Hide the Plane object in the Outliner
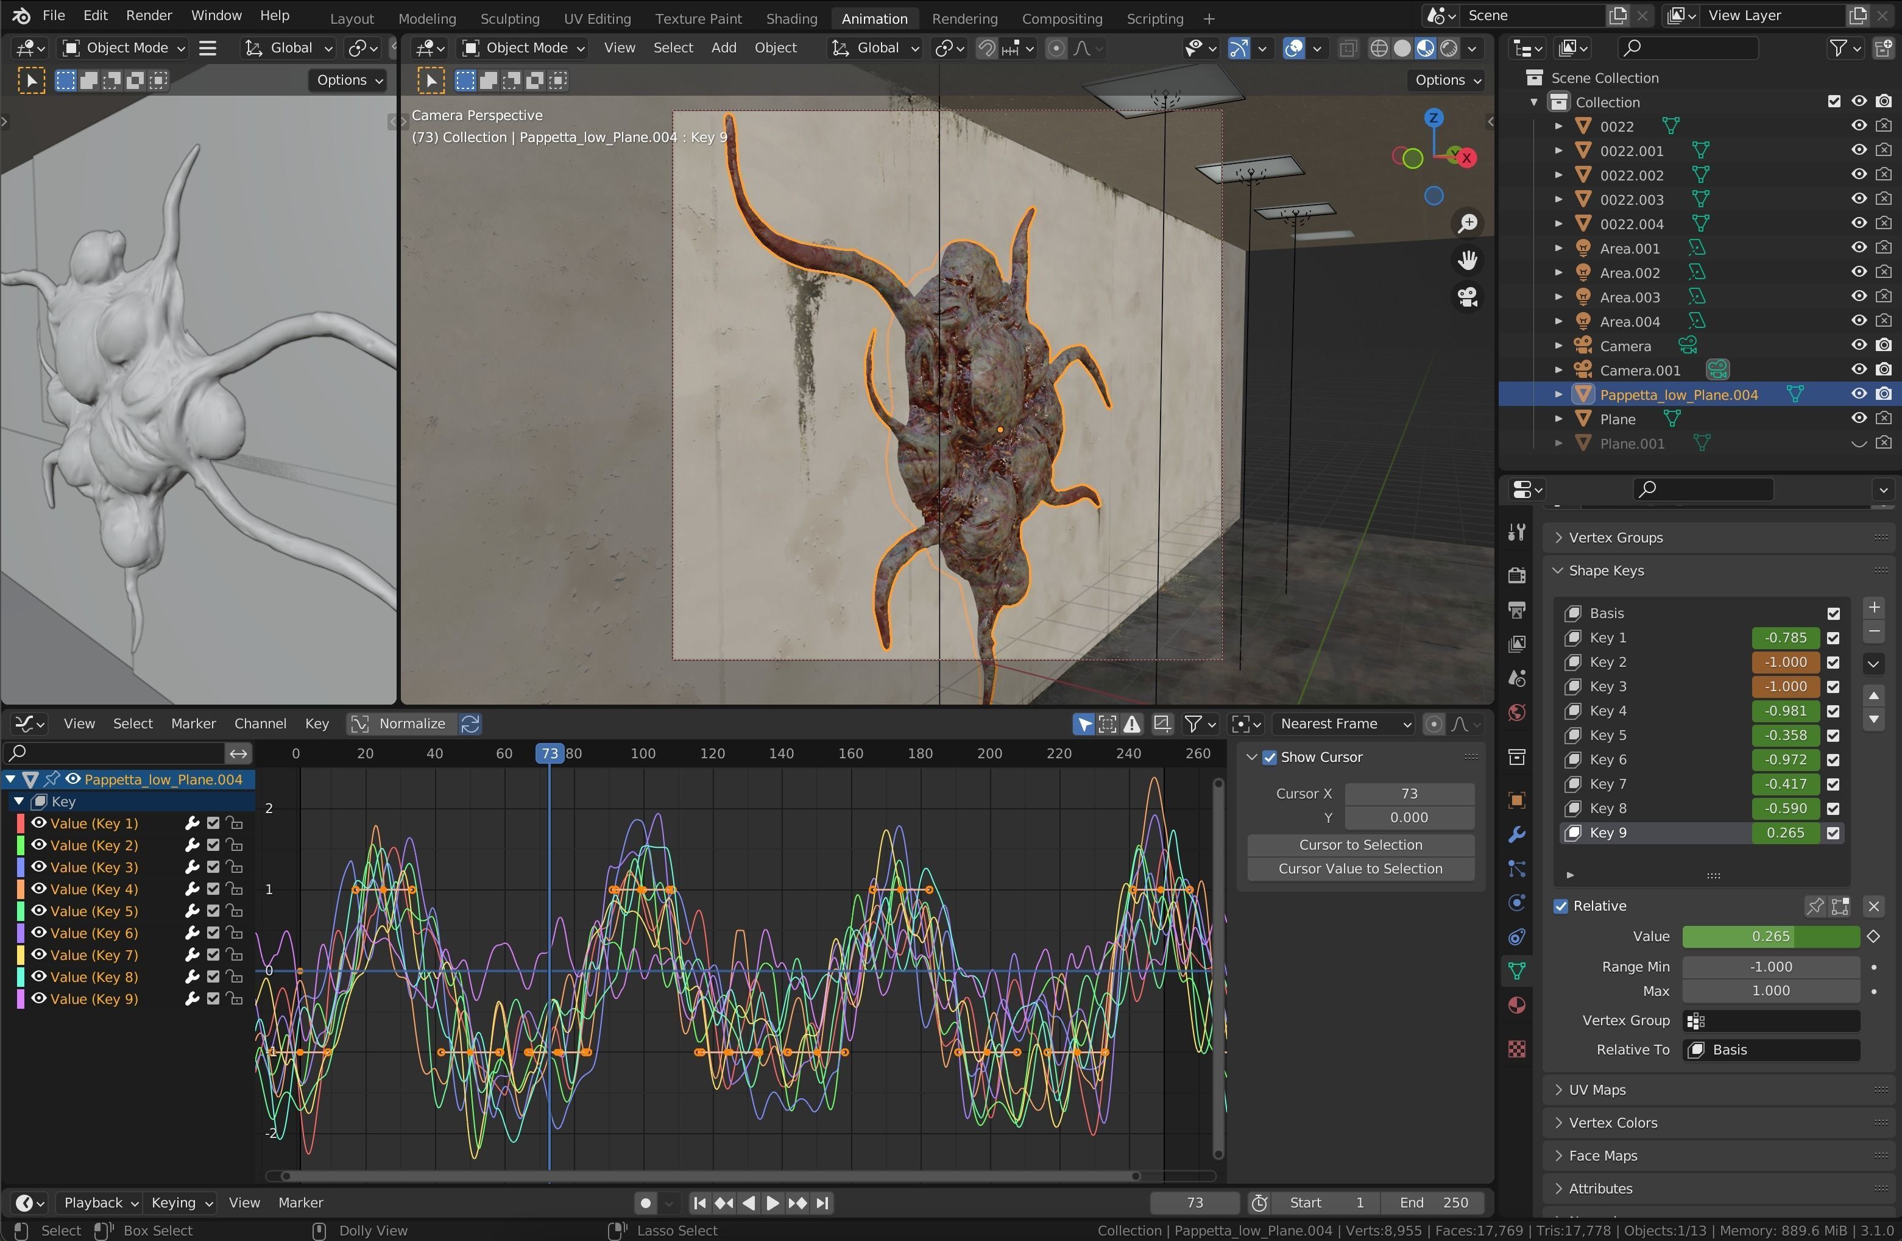Image resolution: width=1902 pixels, height=1241 pixels. 1858,418
